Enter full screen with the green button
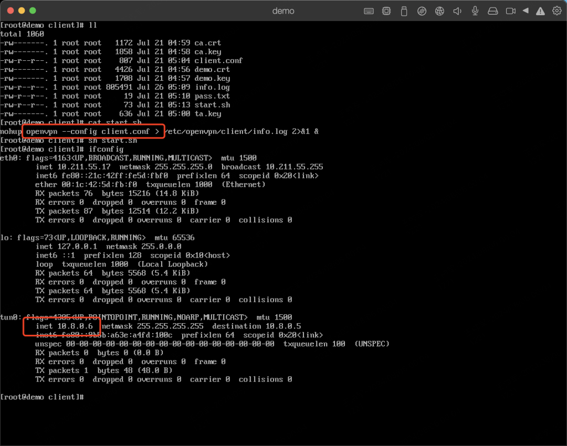 pos(33,10)
